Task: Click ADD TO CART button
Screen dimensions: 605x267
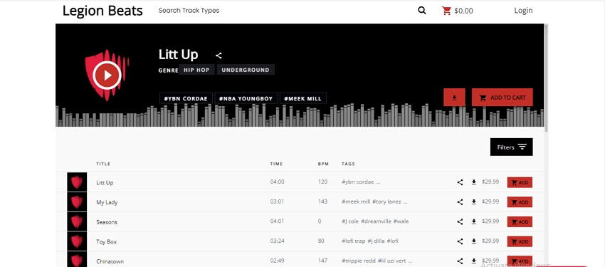Action: point(503,98)
